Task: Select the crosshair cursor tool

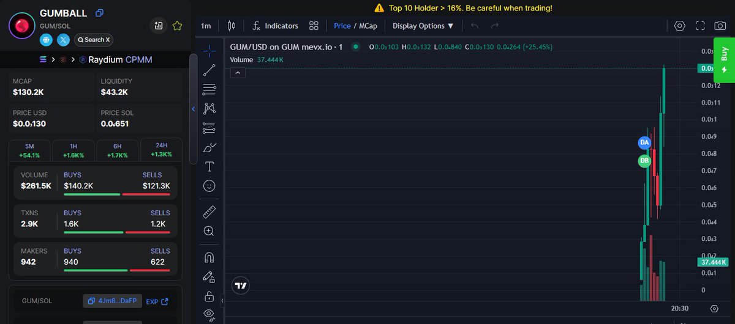Action: coord(209,50)
